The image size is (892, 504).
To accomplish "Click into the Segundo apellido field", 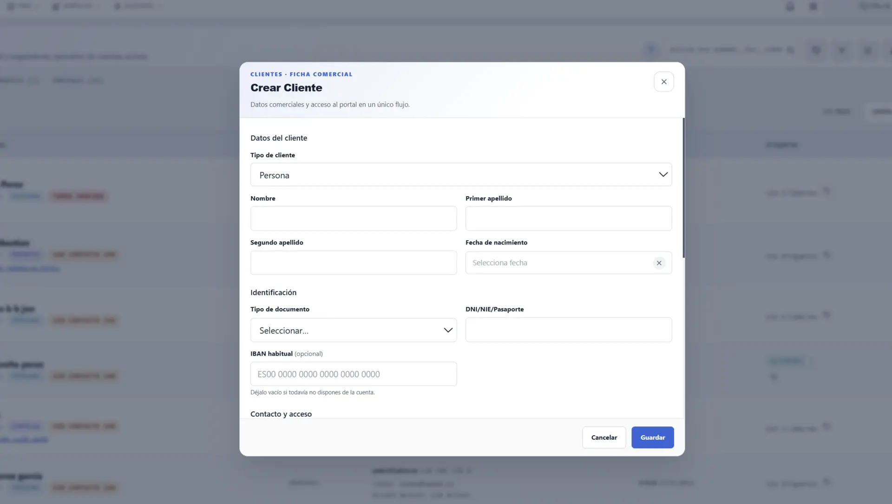I will 353,263.
